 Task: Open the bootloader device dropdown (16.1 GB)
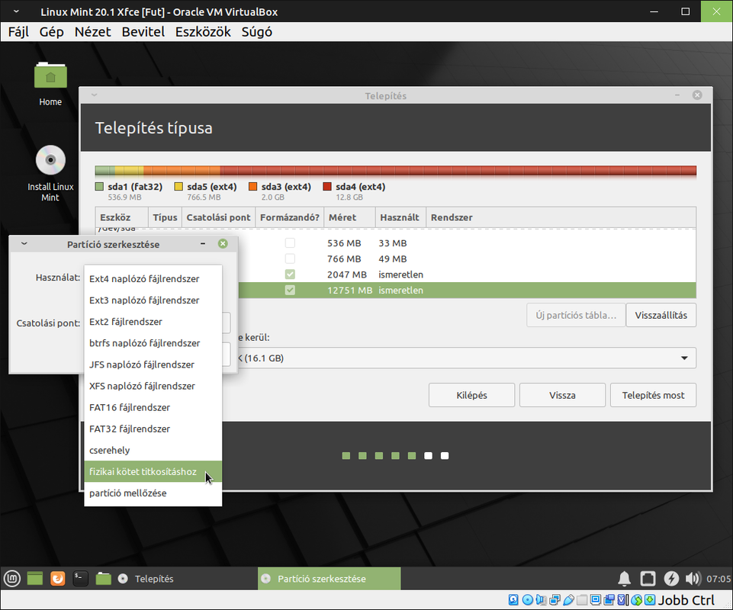click(x=466, y=358)
